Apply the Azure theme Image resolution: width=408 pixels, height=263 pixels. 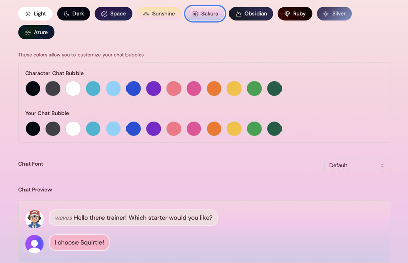[36, 32]
